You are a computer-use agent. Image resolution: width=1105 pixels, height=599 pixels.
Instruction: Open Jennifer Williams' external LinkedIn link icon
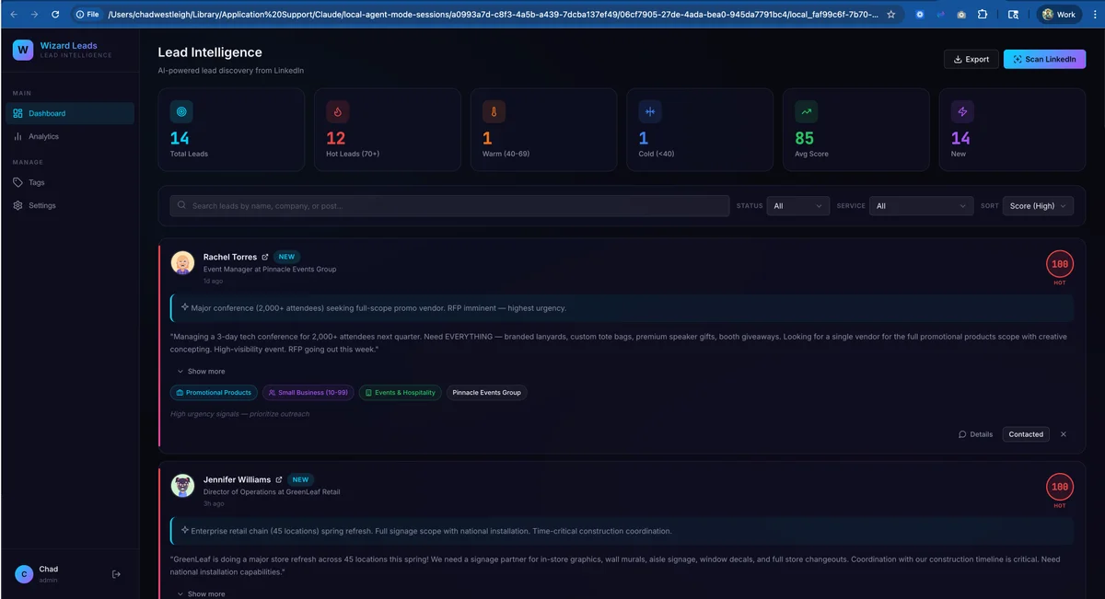279,480
